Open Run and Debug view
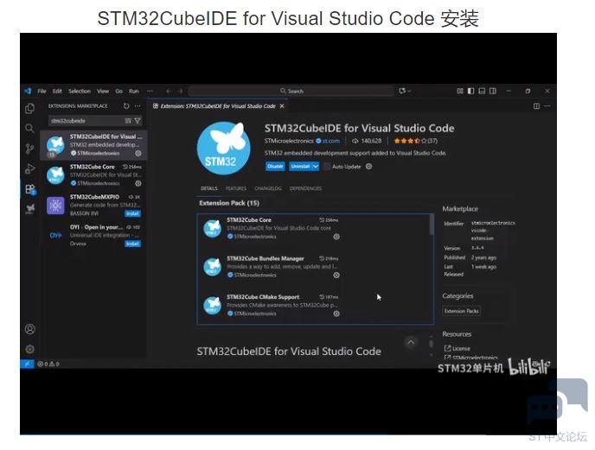595x450 pixels. pos(29,168)
